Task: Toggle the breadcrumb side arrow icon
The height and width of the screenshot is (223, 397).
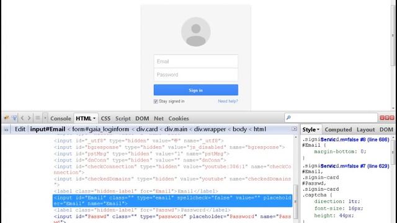Action: [x=6, y=129]
